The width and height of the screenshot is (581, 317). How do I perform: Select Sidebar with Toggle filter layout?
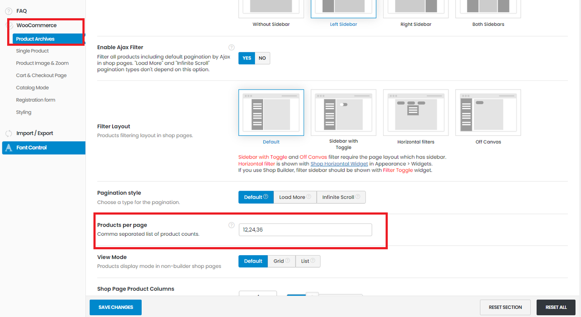tap(344, 113)
